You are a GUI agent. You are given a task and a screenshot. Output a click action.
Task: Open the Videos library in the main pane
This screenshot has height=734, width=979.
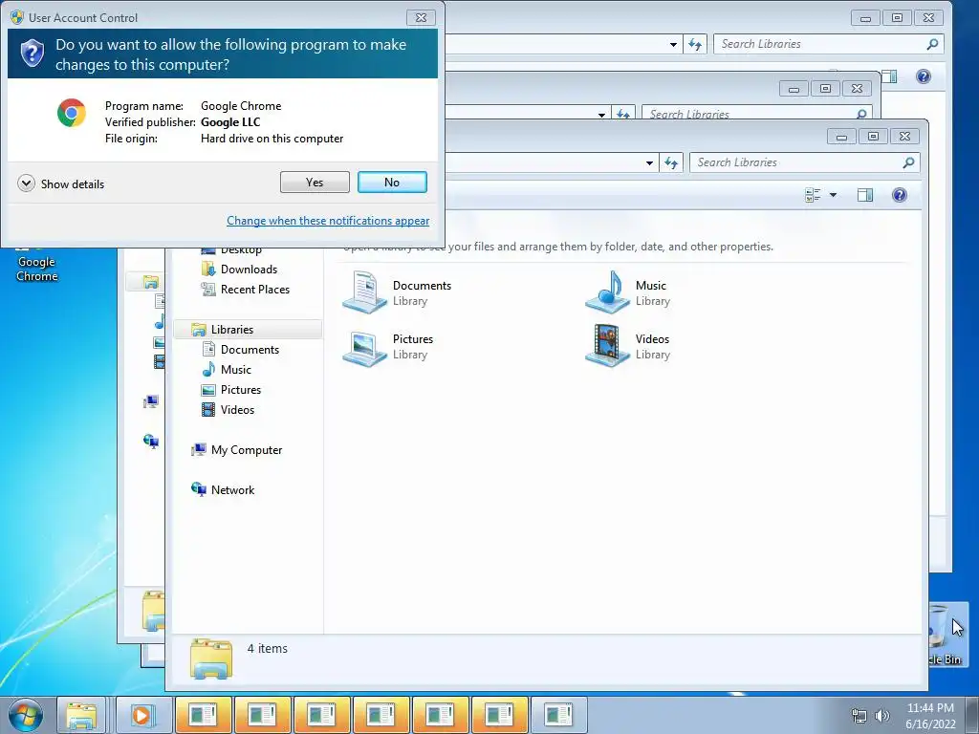(627, 346)
